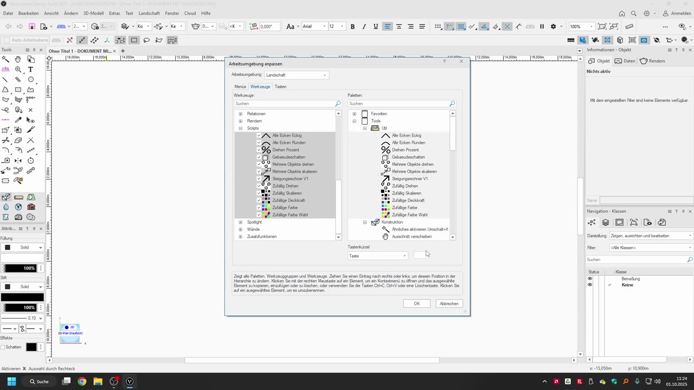The height and width of the screenshot is (390, 694).
Task: Click the search magnifier in Werkzeuge
Action: (338, 103)
